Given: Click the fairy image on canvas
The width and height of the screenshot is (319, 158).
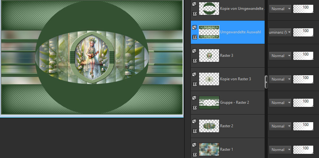Looking at the screenshot, I should tap(92, 57).
